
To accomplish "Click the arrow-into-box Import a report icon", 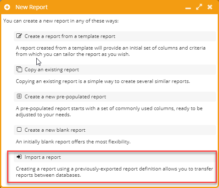I will (19, 157).
